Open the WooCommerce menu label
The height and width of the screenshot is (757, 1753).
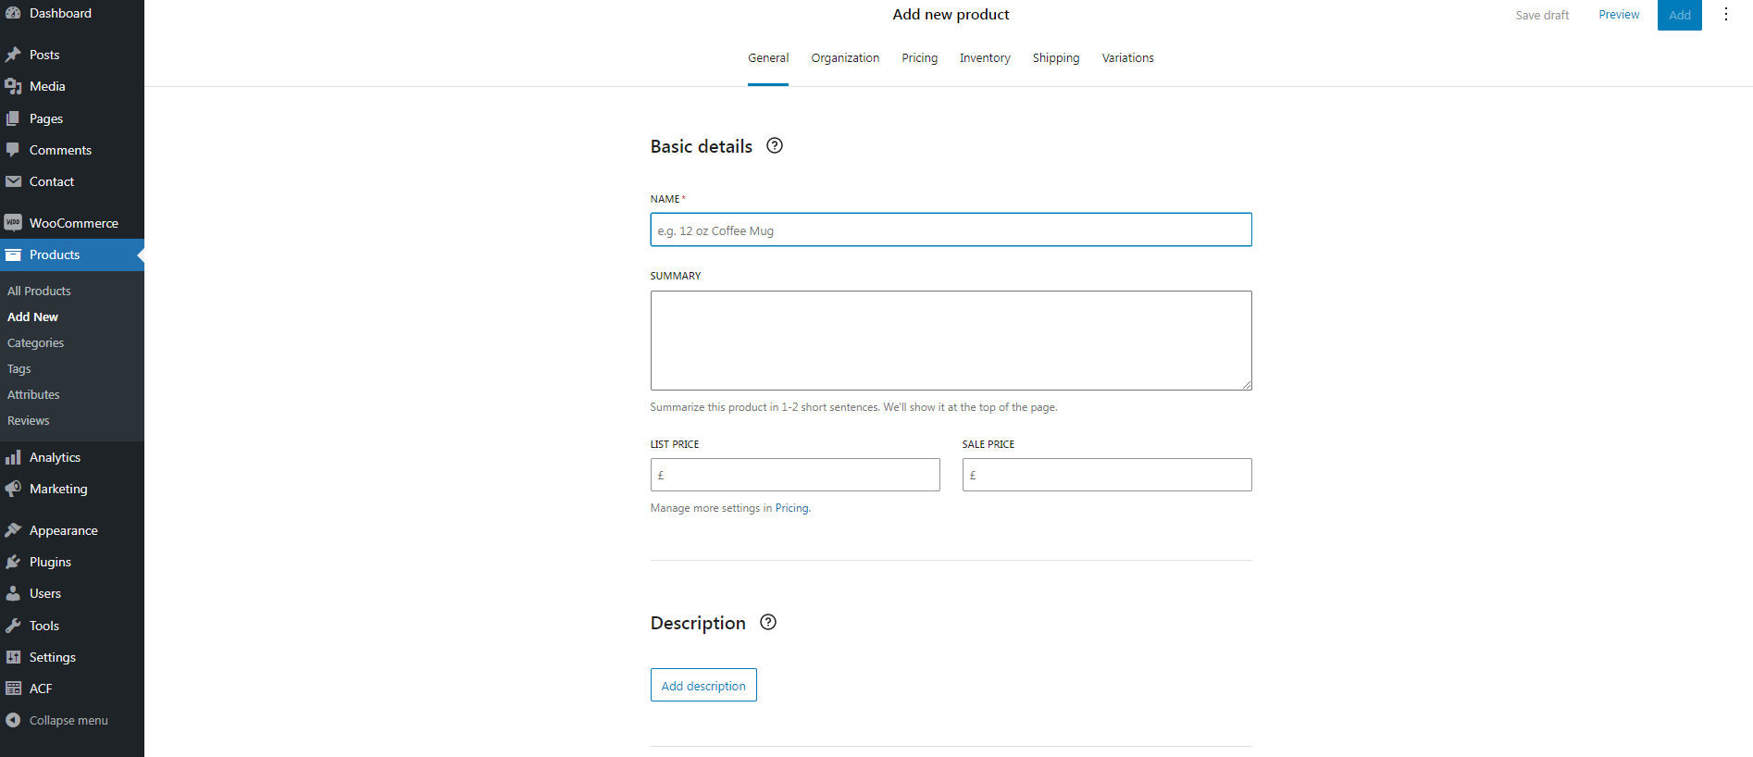click(74, 223)
